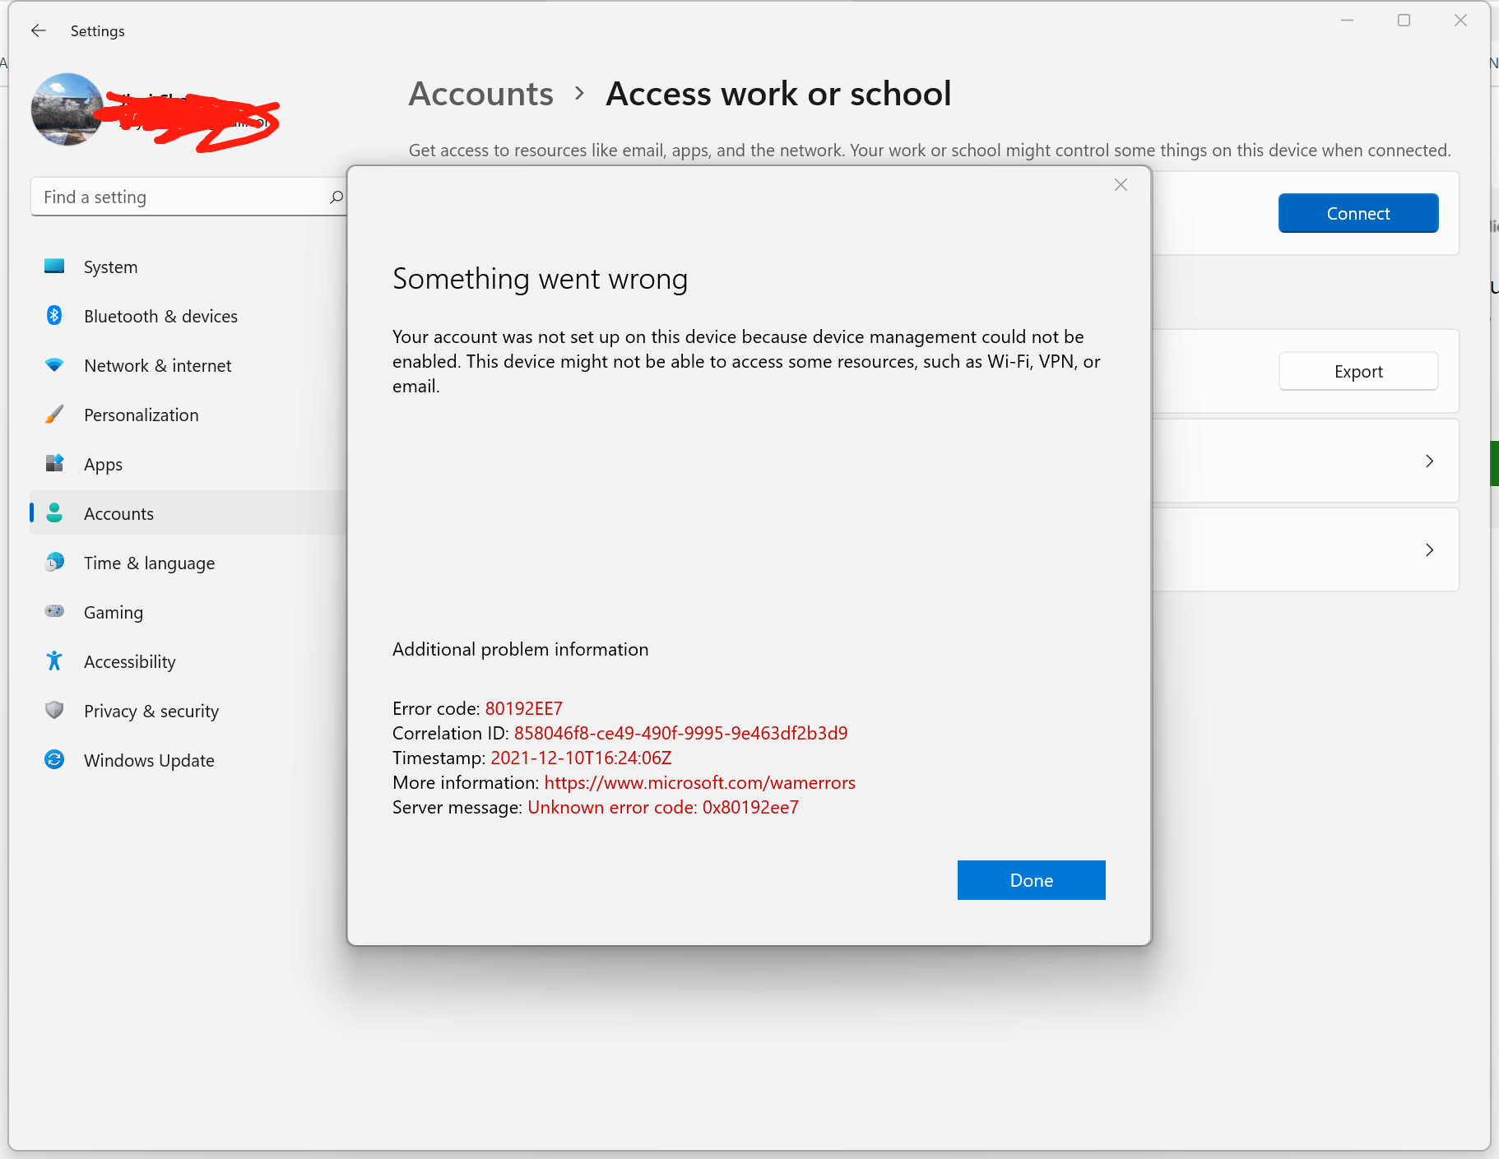Image resolution: width=1499 pixels, height=1159 pixels.
Task: Click the user profile picture
Action: pyautogui.click(x=67, y=109)
